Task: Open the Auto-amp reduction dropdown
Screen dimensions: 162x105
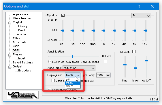Action: click(x=79, y=68)
